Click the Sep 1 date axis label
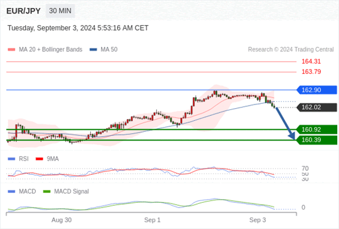339x229 pixels. (153, 220)
